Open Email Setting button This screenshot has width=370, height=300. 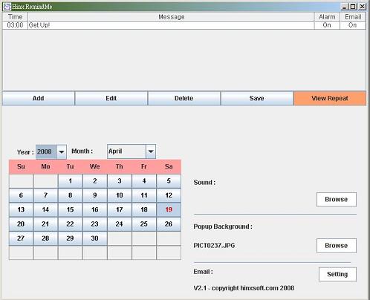click(337, 274)
